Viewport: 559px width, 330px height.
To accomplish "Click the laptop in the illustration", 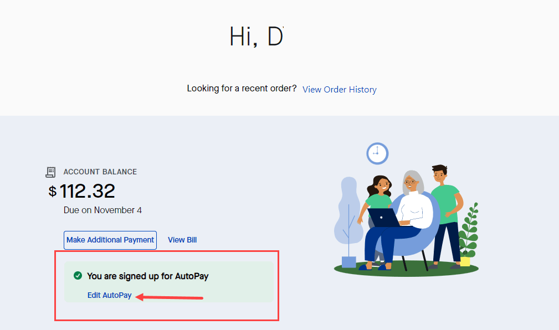I will point(384,218).
